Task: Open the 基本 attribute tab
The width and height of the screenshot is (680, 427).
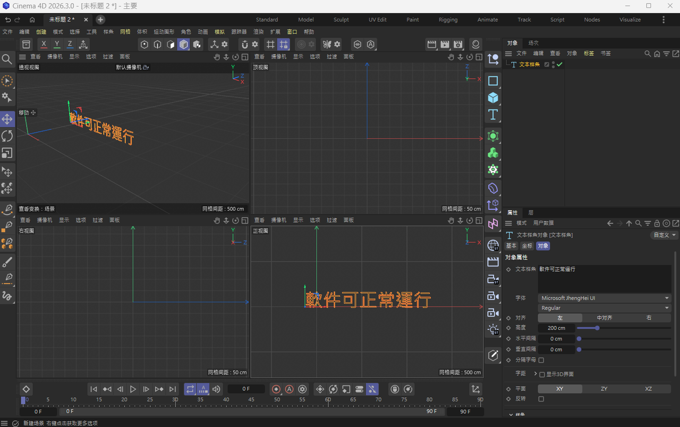Action: point(511,246)
